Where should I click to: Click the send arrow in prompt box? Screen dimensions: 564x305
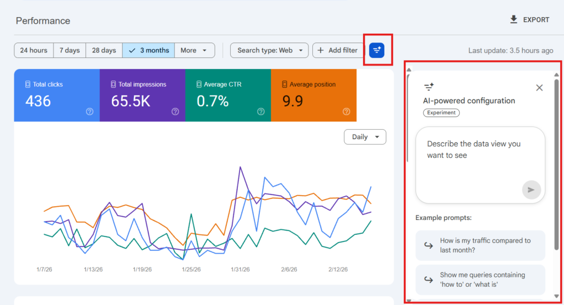coord(531,190)
